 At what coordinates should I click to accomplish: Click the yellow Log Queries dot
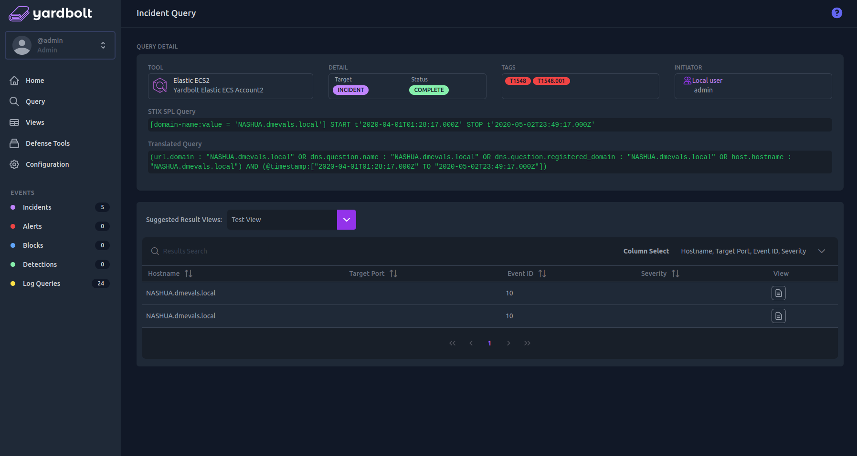13,284
